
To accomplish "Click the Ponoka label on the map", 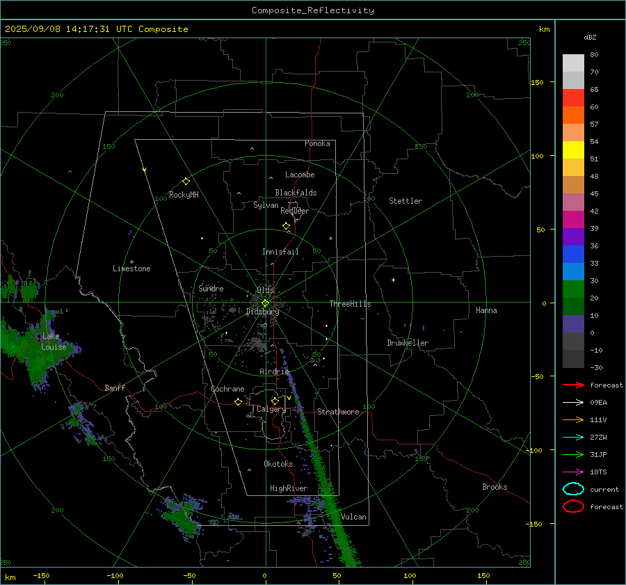I will click(x=317, y=143).
